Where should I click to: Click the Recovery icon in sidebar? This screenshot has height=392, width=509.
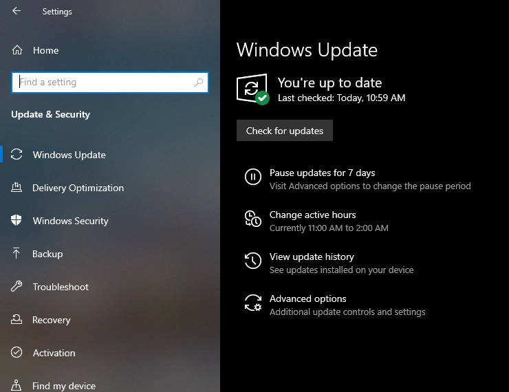click(x=17, y=320)
